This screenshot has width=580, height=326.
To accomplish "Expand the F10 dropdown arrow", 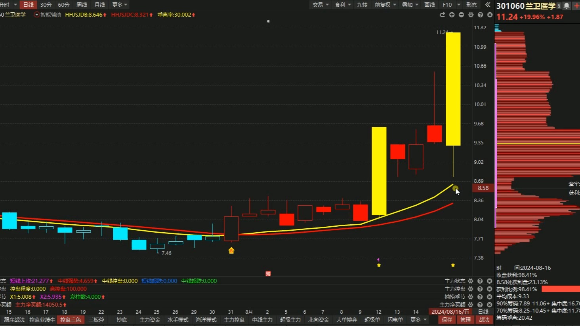I will point(459,5).
